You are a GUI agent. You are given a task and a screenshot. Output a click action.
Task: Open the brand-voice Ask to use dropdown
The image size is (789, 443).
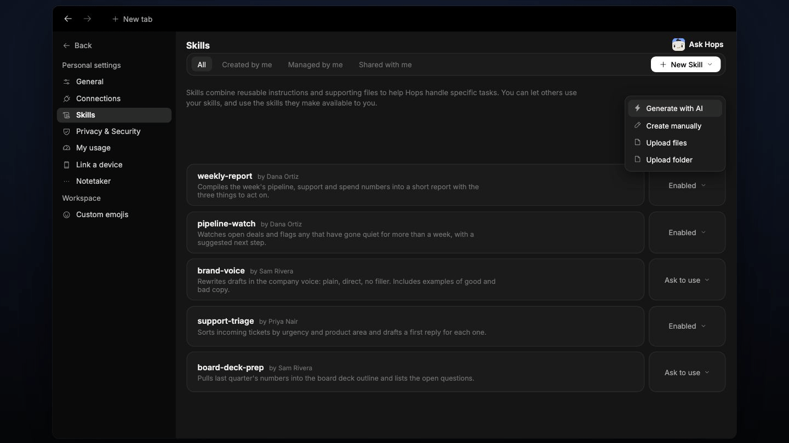[x=687, y=280]
